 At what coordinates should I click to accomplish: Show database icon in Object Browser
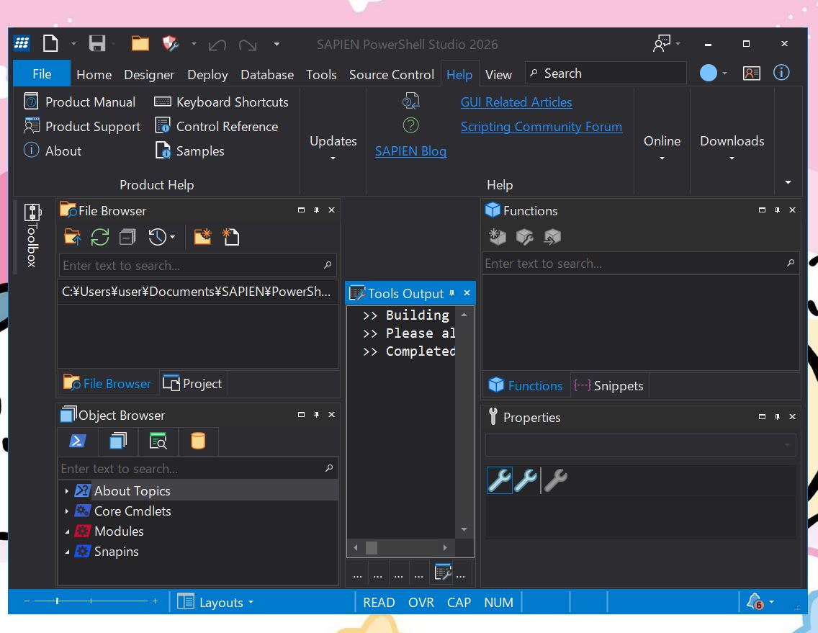point(198,441)
